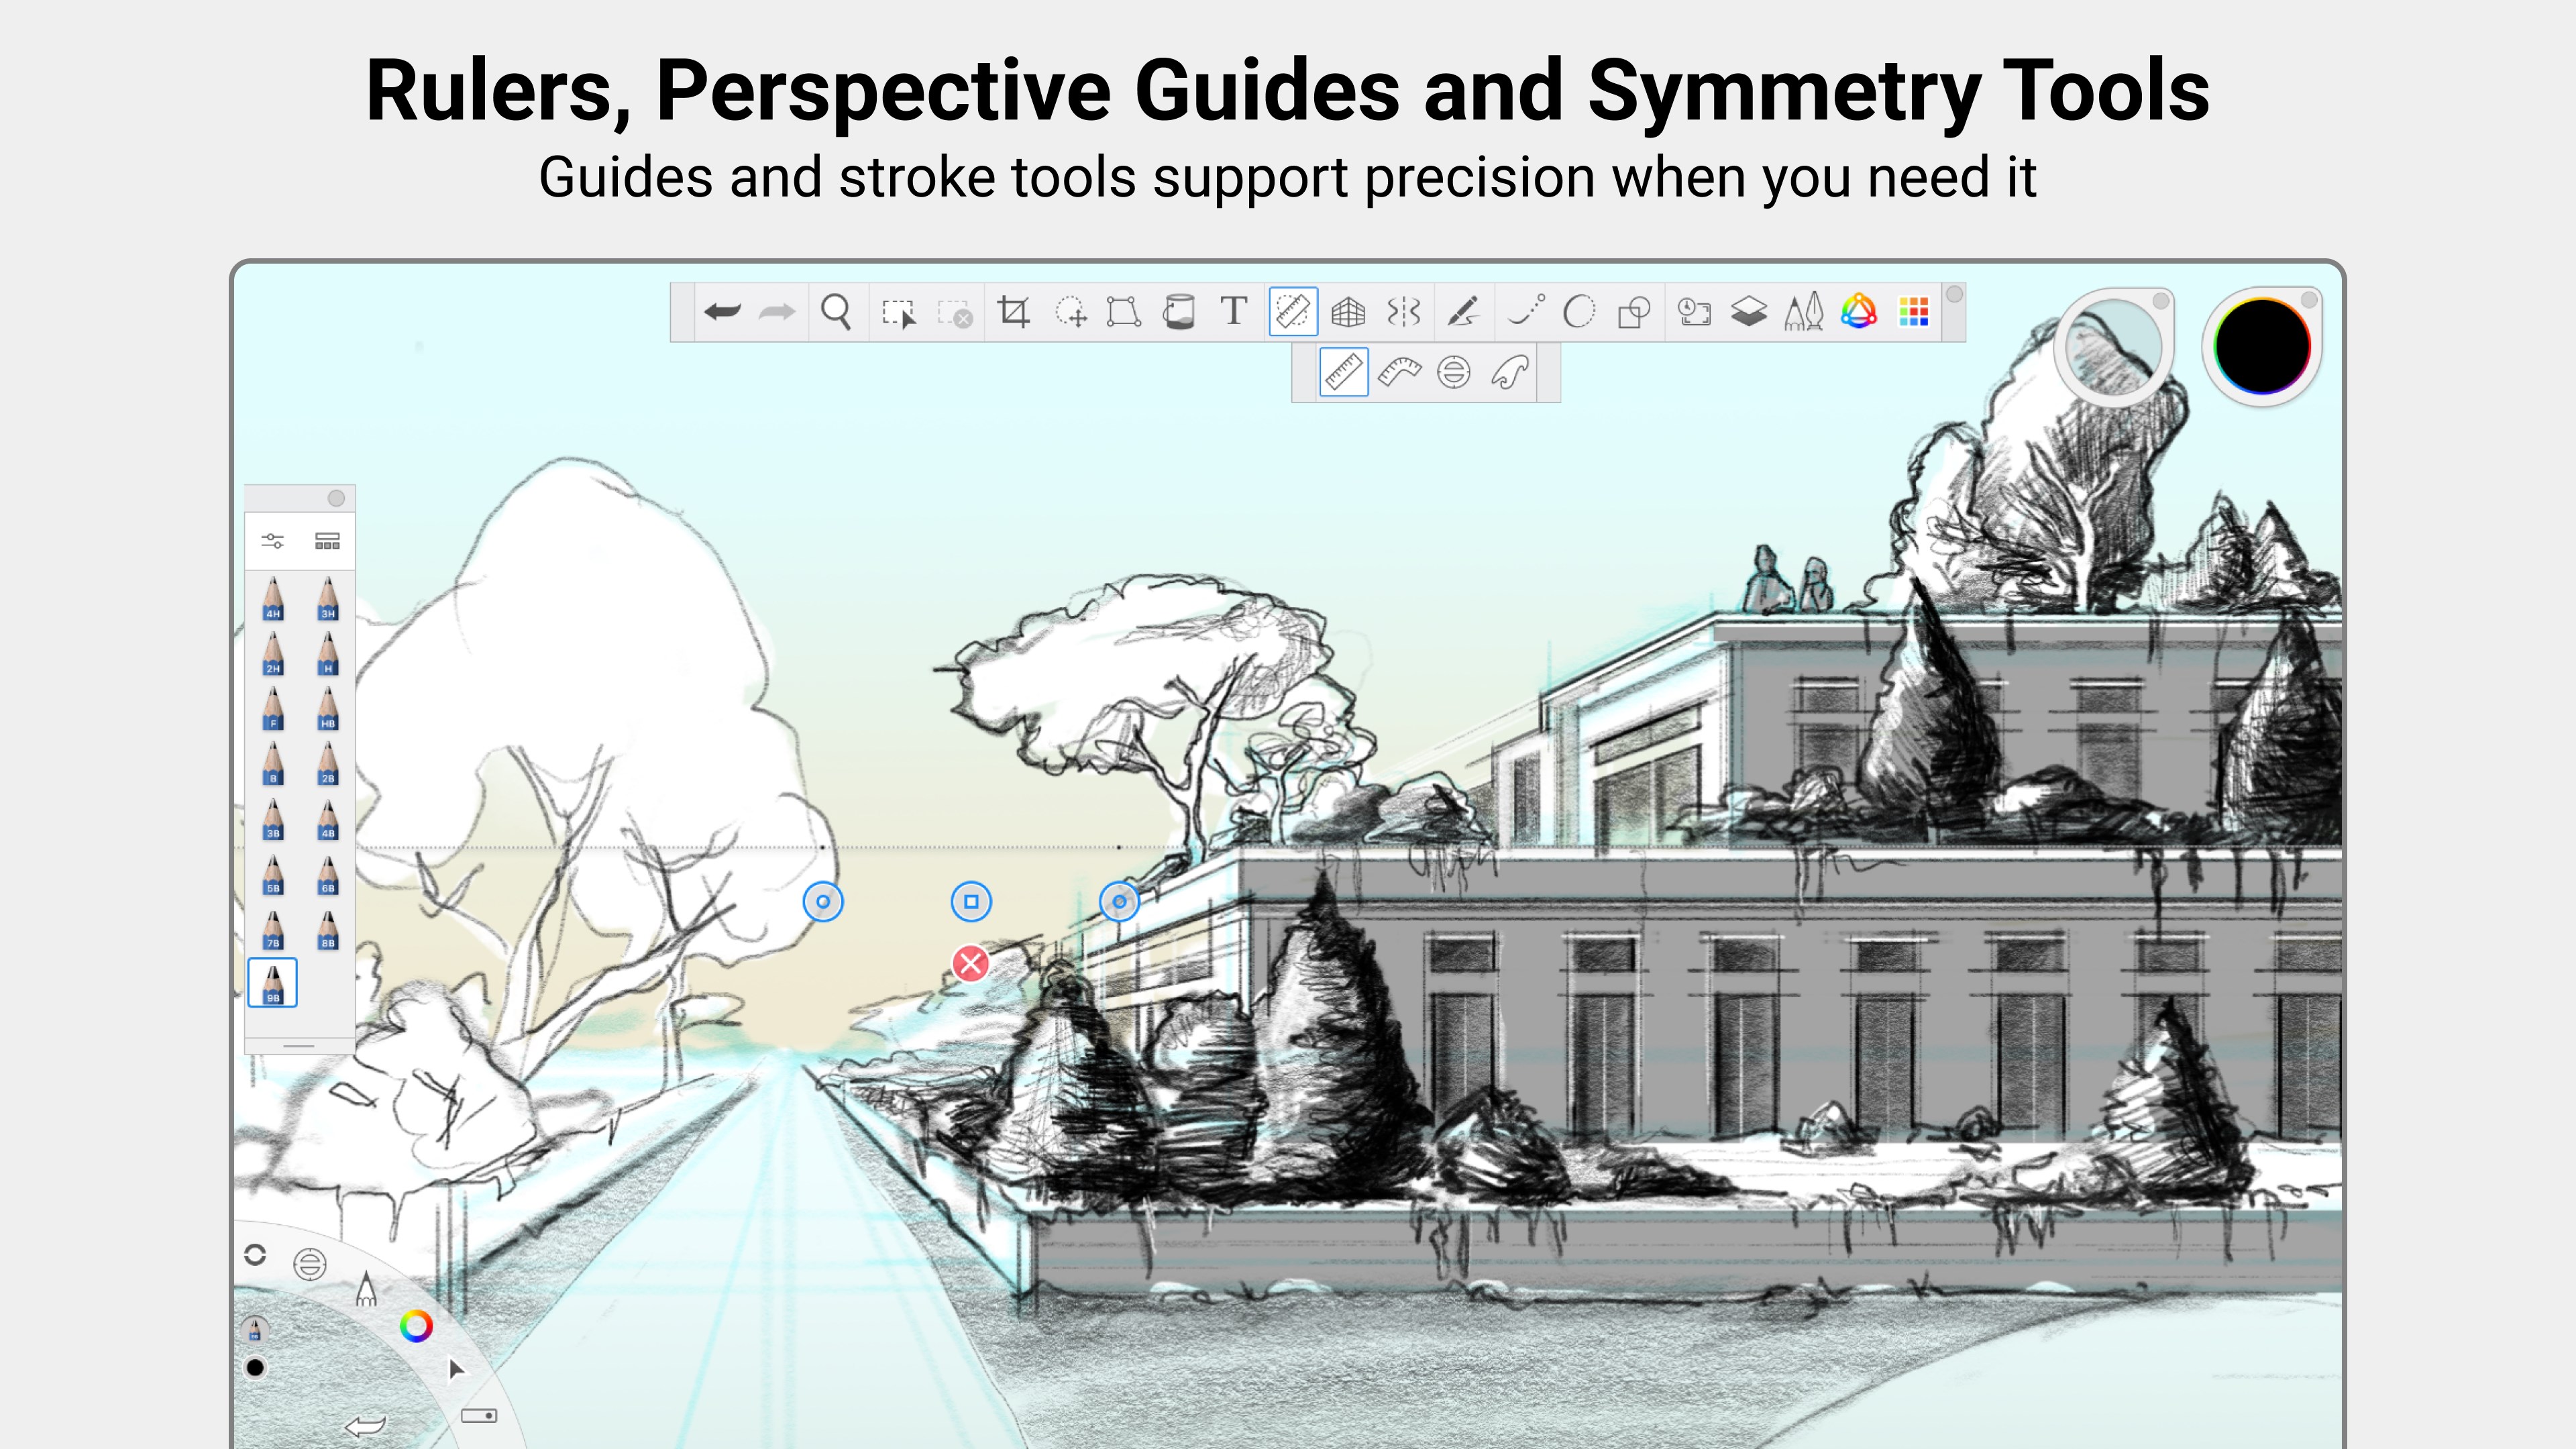The height and width of the screenshot is (1449, 2576).
Task: Expand brush palette via bottom handle
Action: pos(299,1046)
